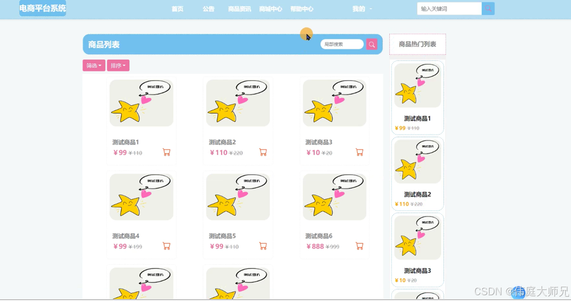Click the ¥10 price of 测试商品3 in list
Viewport: 571px width, 301px height.
[x=313, y=153]
